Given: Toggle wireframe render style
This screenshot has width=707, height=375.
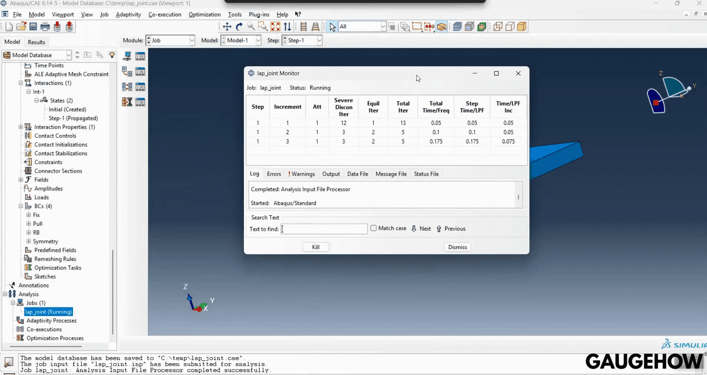Looking at the screenshot, I should click(x=498, y=26).
